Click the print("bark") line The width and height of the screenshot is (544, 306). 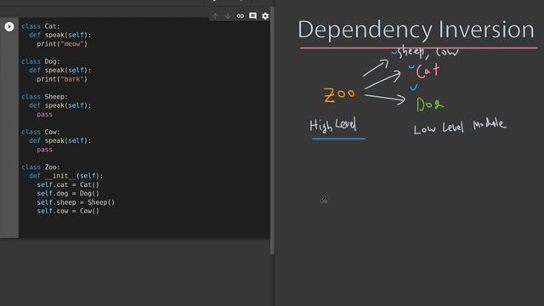click(x=62, y=79)
